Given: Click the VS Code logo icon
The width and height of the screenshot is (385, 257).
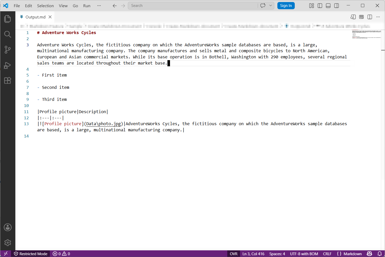Looking at the screenshot, I should pos(6,6).
